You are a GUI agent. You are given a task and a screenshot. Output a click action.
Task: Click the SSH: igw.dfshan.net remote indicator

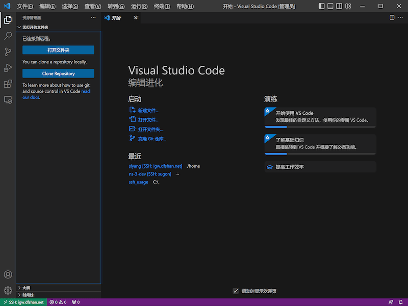pos(23,302)
